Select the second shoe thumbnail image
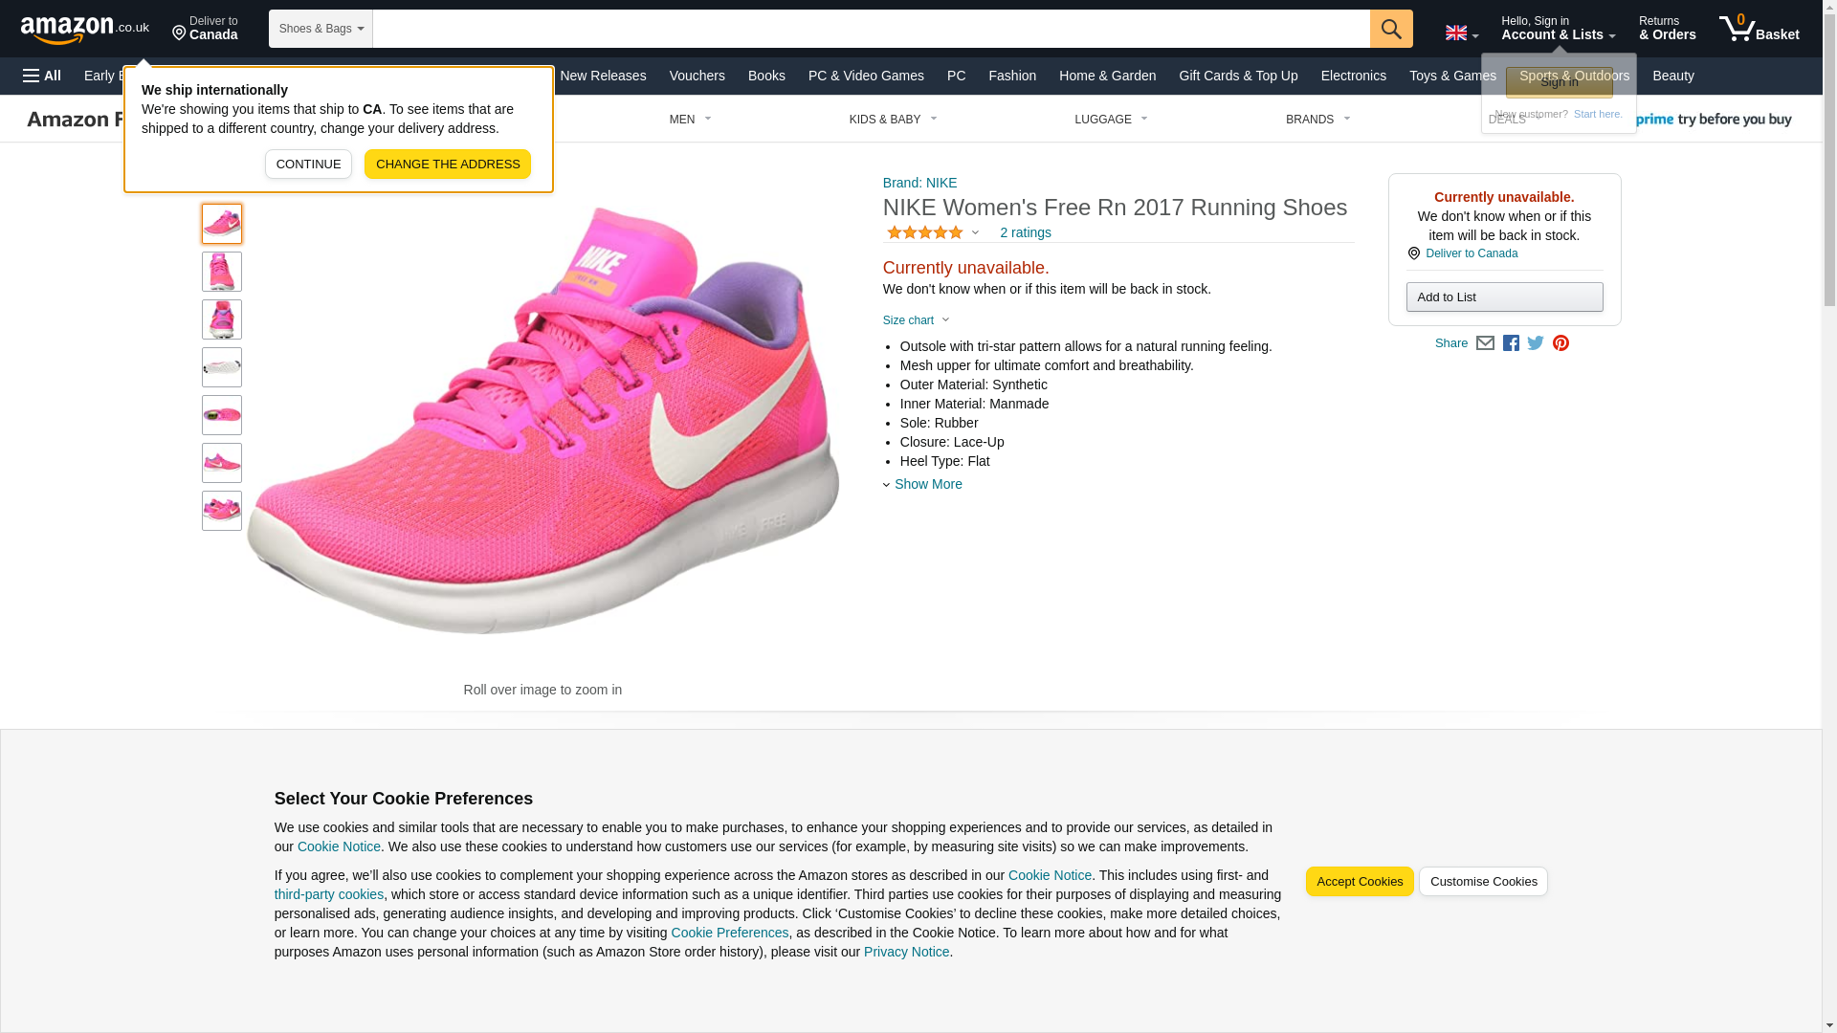 (x=221, y=272)
